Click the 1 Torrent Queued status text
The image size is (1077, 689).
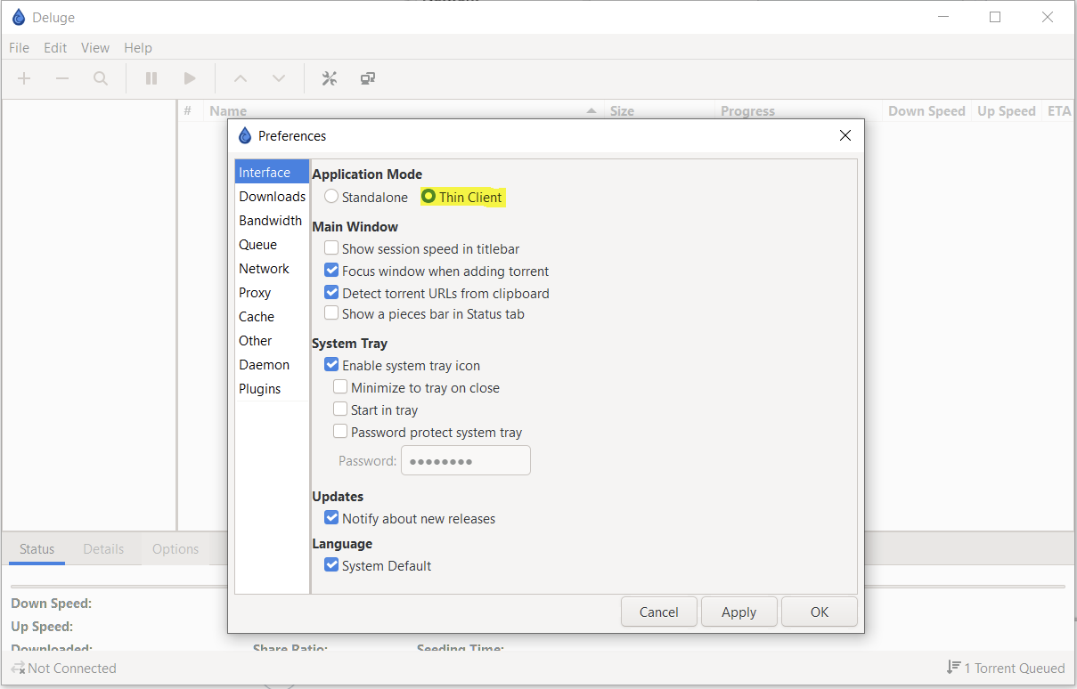click(x=1015, y=668)
